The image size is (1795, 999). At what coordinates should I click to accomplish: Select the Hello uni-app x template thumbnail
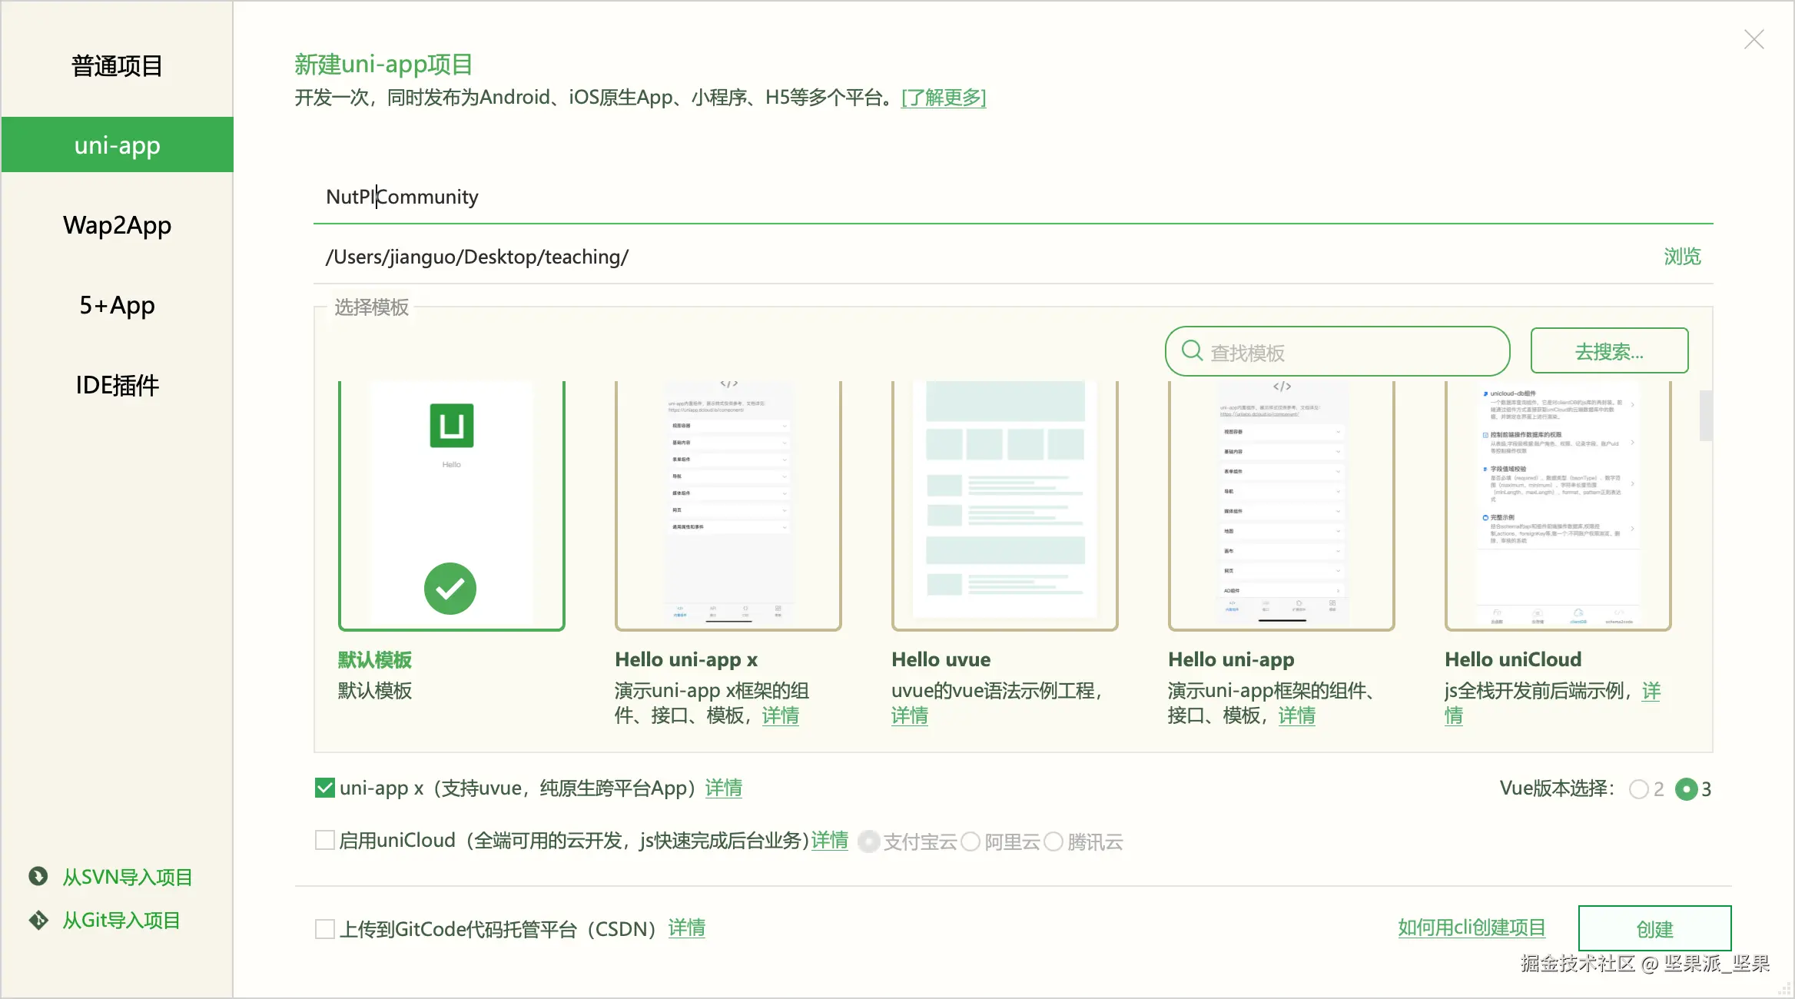click(x=728, y=505)
